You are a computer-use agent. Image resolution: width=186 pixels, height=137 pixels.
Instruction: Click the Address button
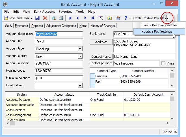[x=101, y=42]
